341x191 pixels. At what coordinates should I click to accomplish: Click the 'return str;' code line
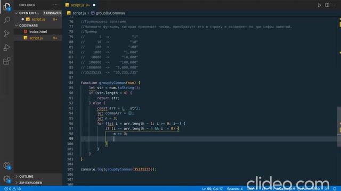pos(108,98)
